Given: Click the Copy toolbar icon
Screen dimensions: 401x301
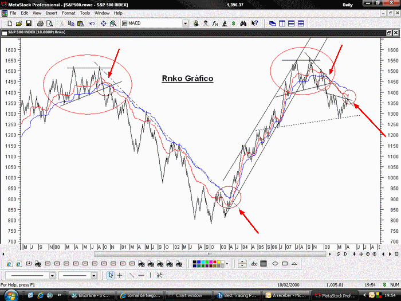Looking at the screenshot, I should coord(71,24).
